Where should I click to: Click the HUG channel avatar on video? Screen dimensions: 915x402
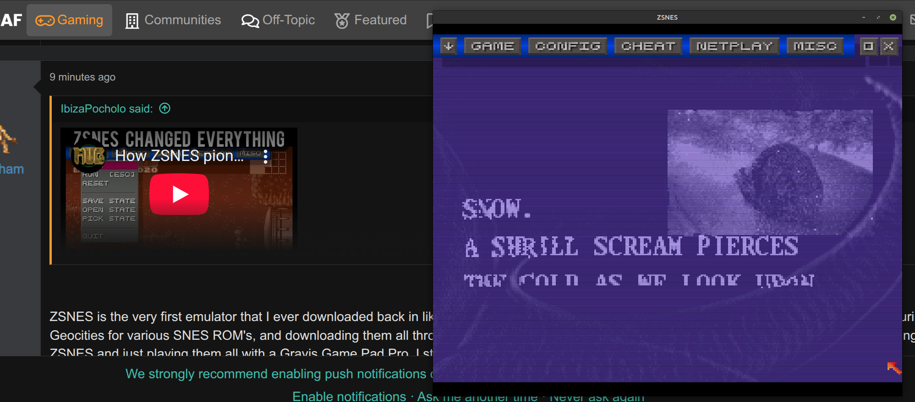[89, 156]
